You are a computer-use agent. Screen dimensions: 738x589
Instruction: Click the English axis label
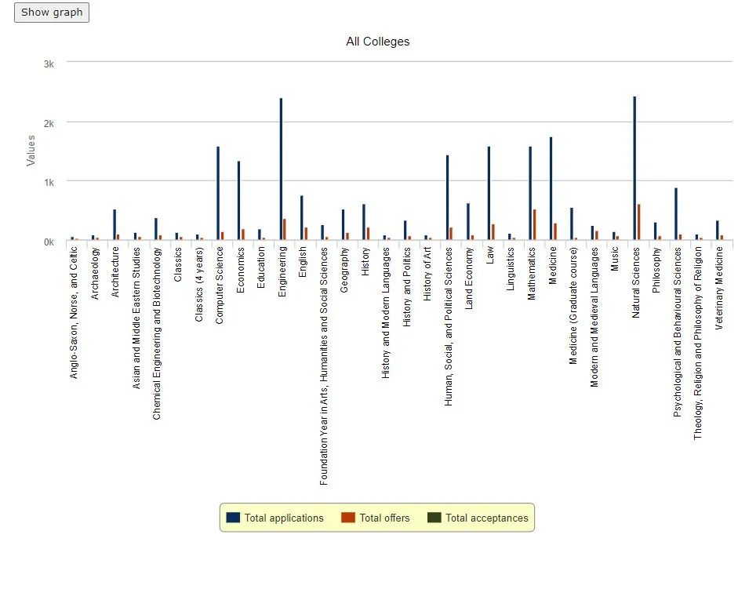click(x=302, y=262)
